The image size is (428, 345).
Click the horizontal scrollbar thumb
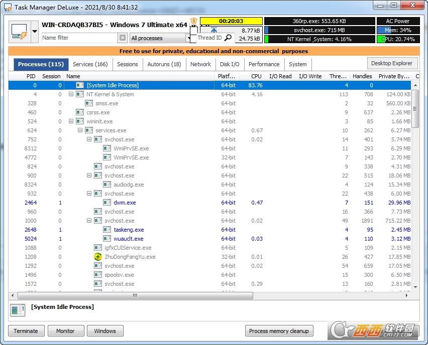point(136,295)
